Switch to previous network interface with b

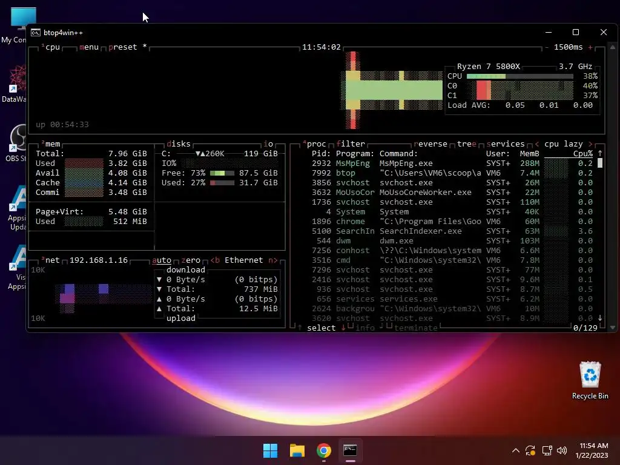[x=215, y=260]
